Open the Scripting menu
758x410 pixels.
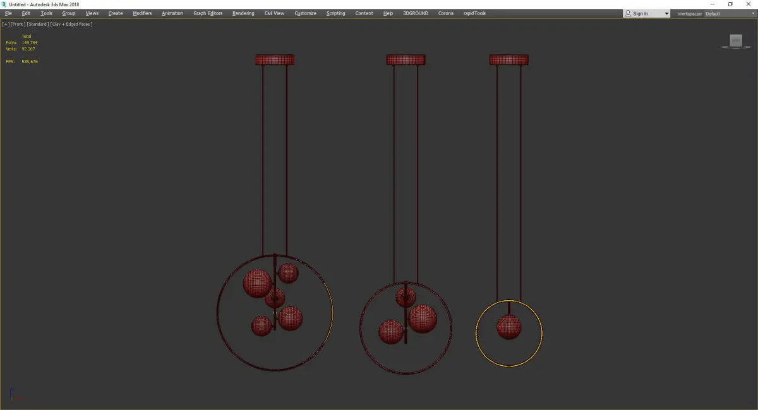pos(336,13)
